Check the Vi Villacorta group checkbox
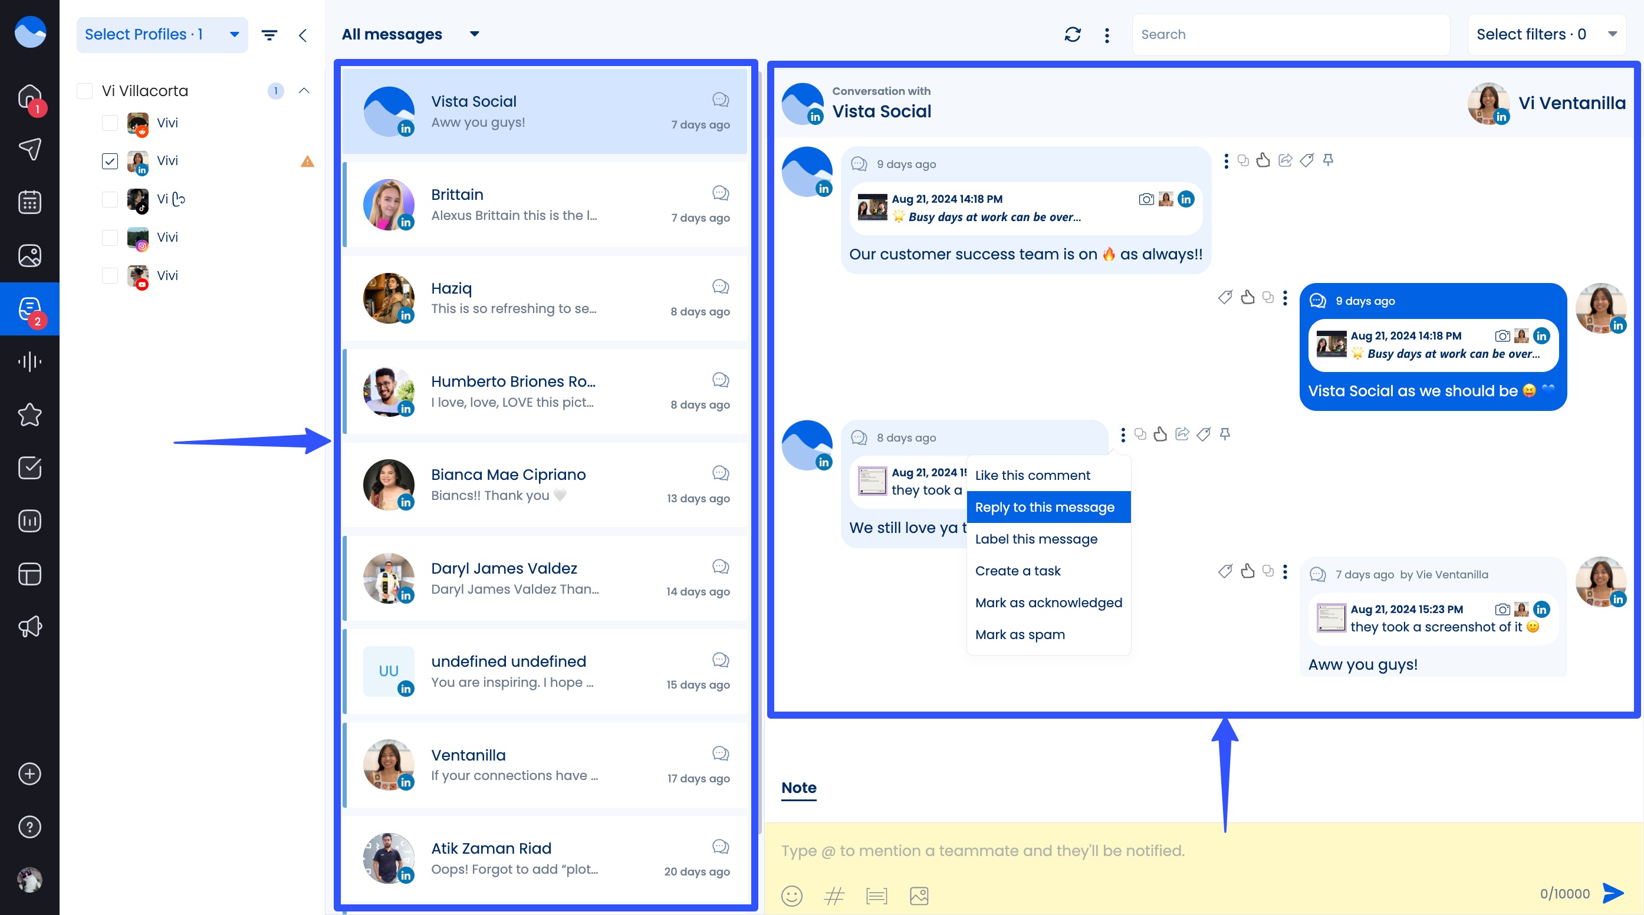1644x915 pixels. (85, 91)
